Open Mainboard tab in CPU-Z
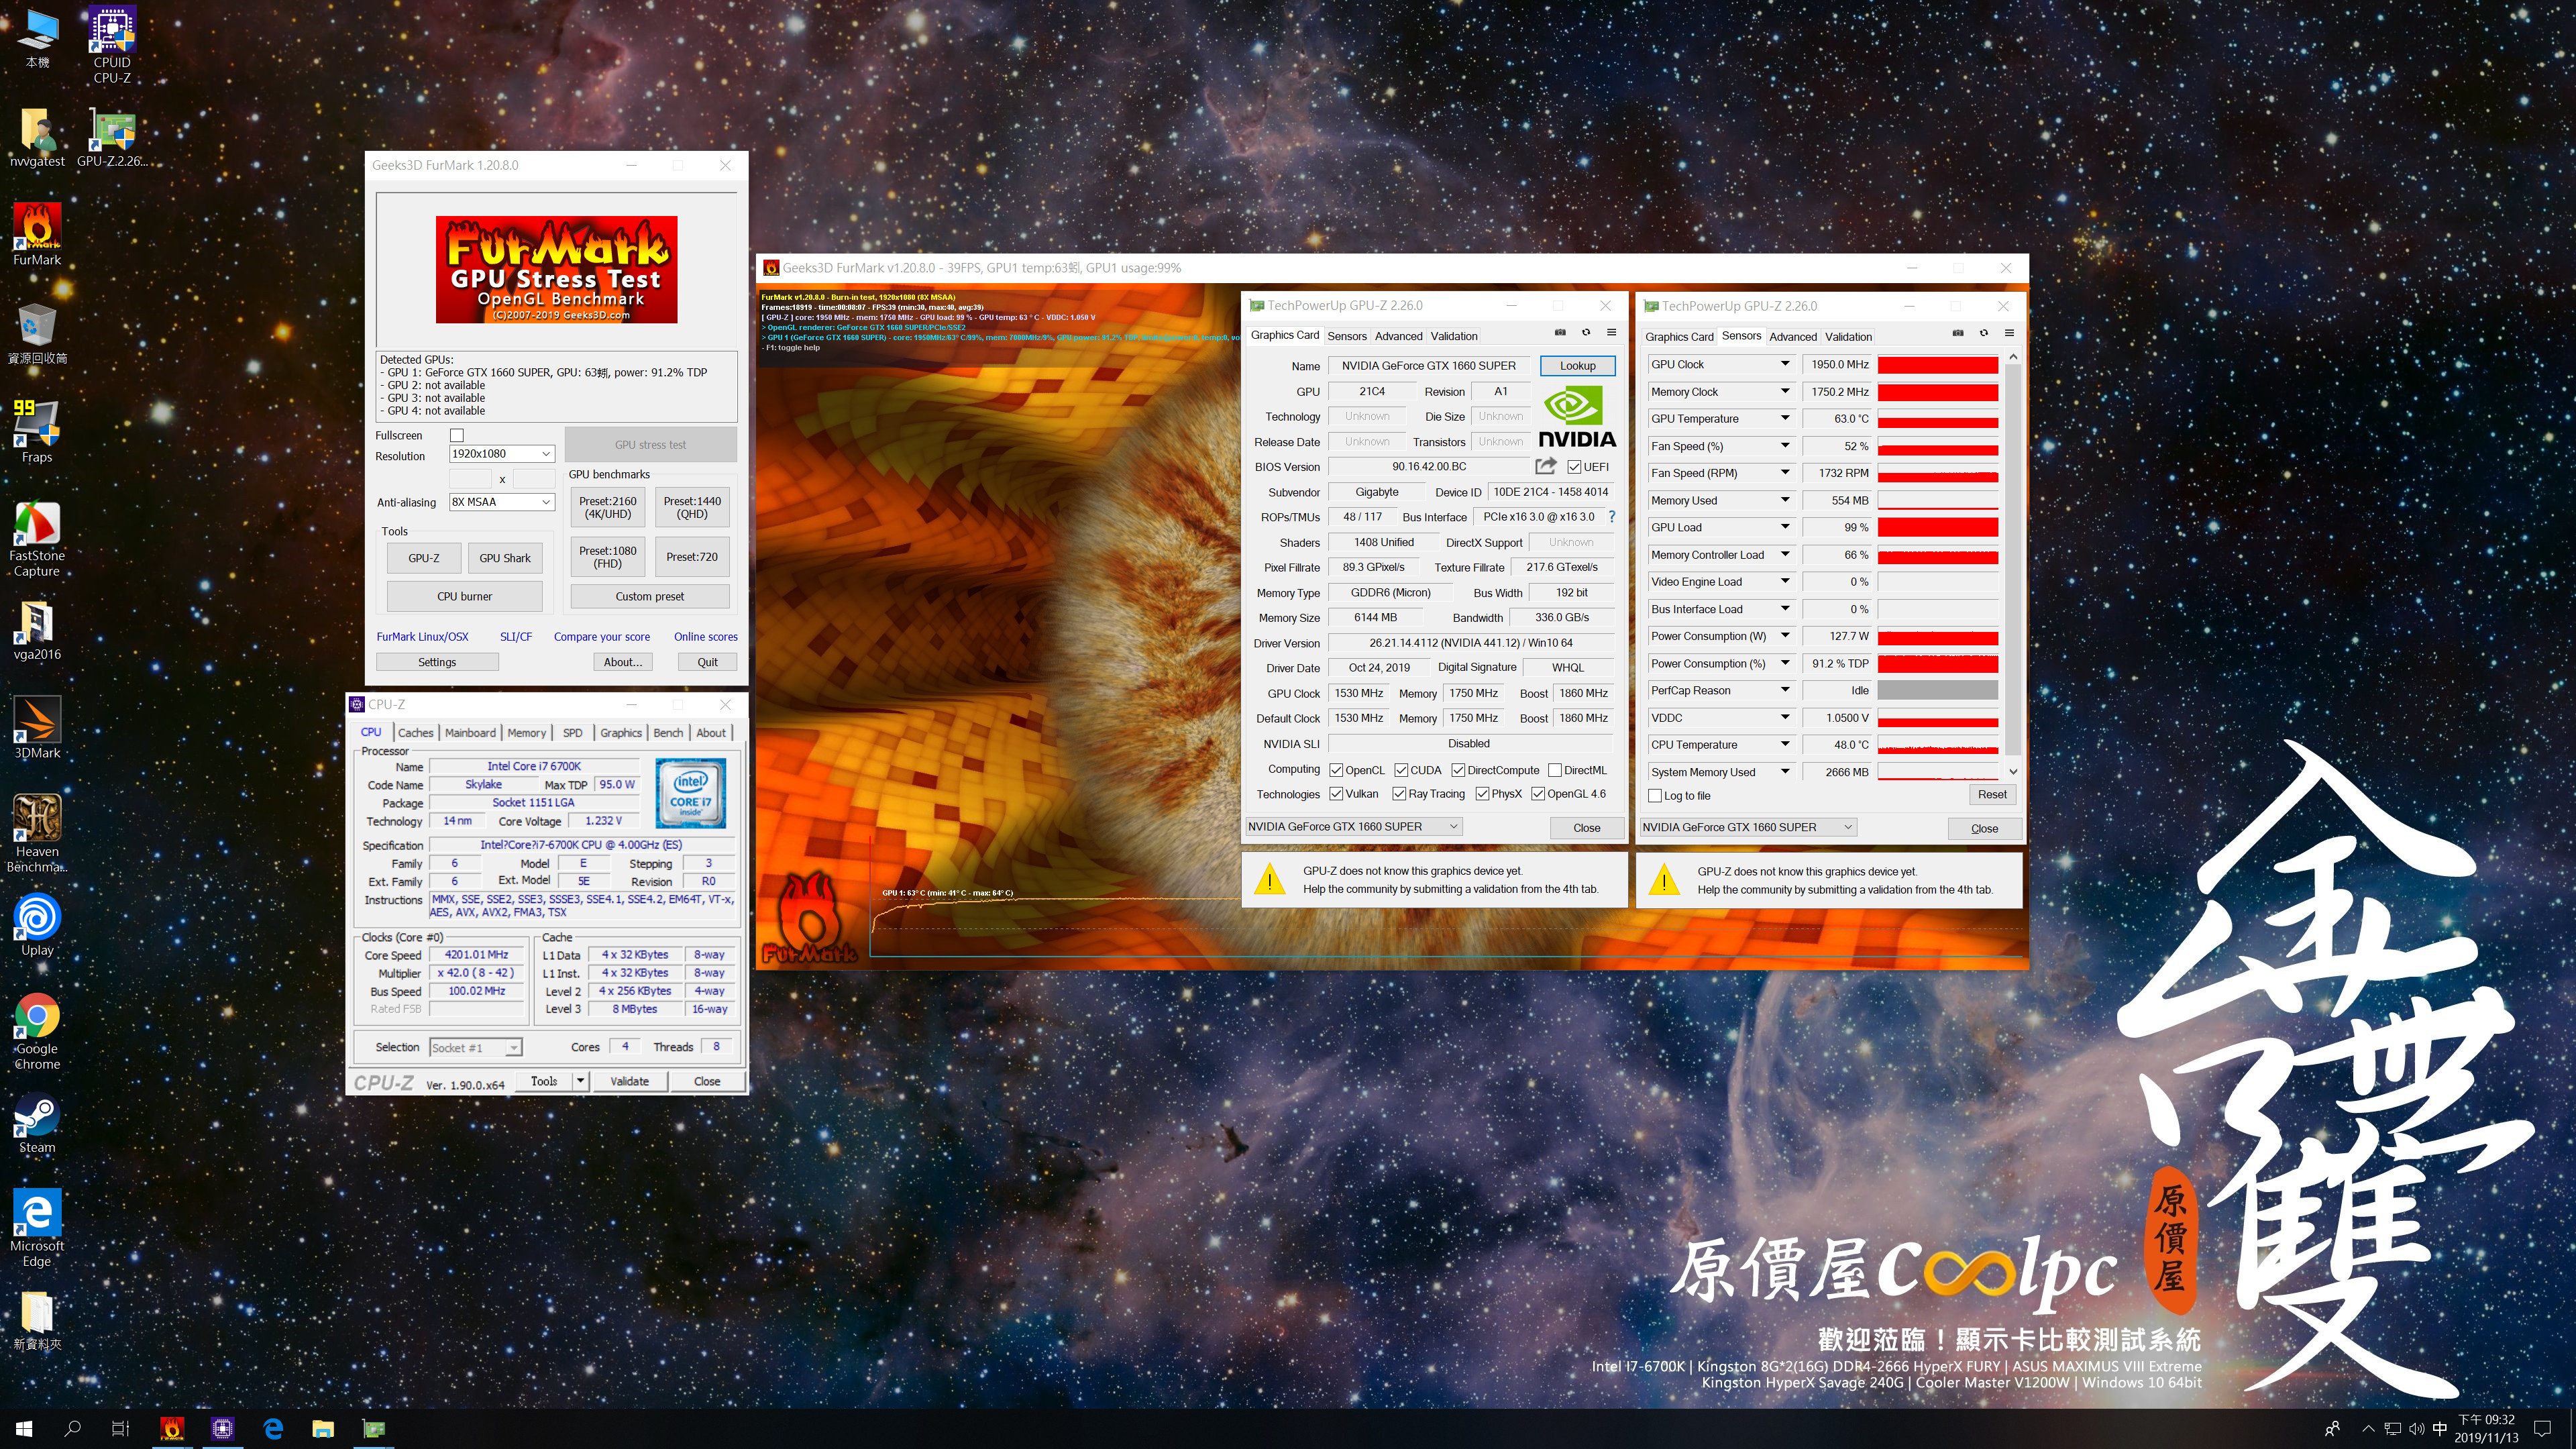Viewport: 2576px width, 1449px height. click(470, 733)
